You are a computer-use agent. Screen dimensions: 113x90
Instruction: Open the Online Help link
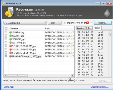pyautogui.click(x=9, y=87)
